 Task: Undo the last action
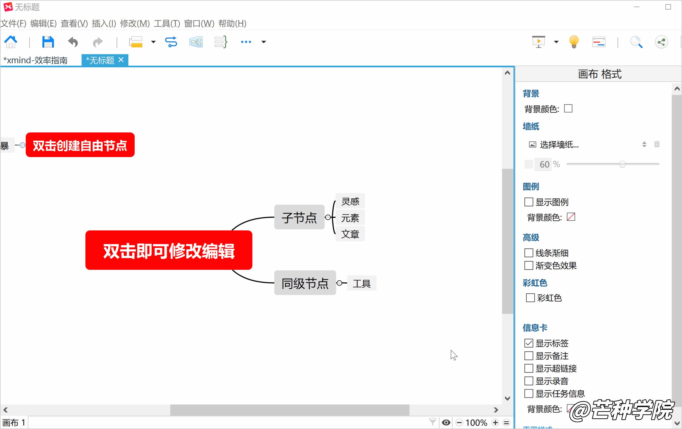73,42
